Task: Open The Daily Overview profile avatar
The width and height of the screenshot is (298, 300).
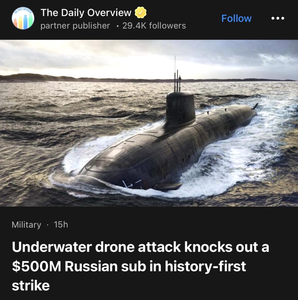Action: click(23, 18)
